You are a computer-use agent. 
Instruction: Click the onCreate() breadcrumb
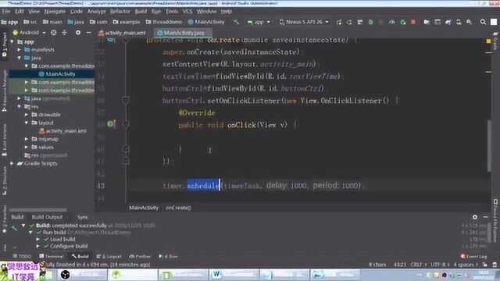178,208
